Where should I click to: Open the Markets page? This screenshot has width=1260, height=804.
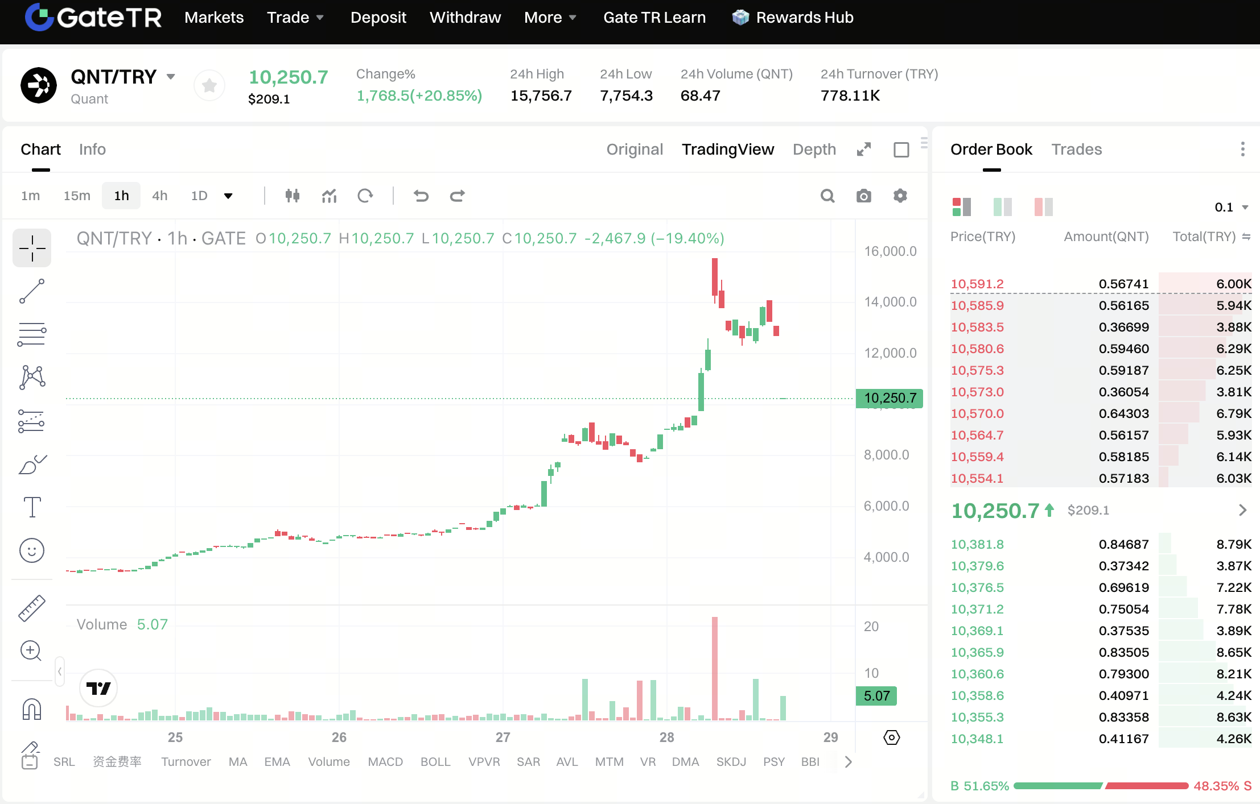(214, 18)
